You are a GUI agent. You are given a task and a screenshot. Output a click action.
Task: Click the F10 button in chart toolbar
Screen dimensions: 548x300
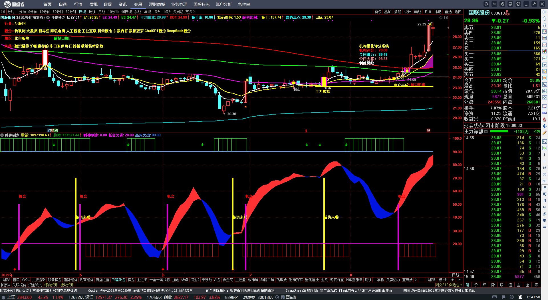428,12
